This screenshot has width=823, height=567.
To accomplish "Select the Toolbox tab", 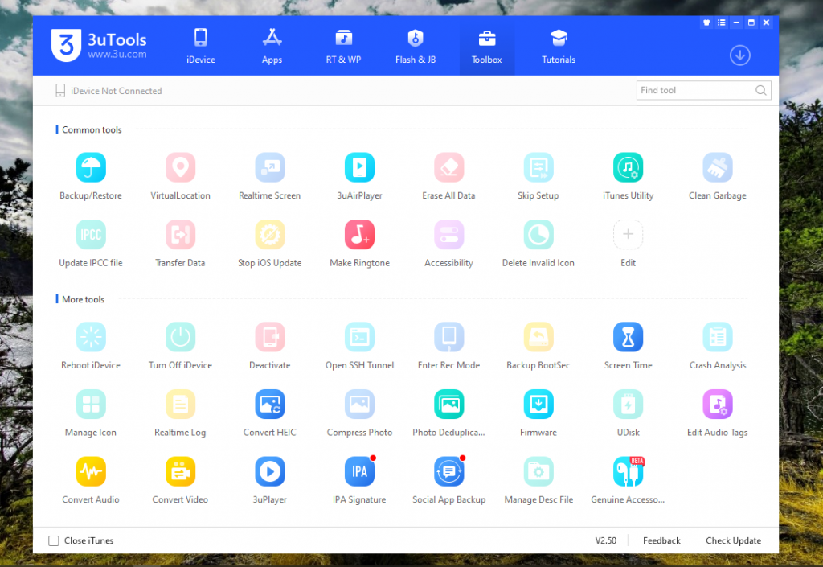I will (486, 46).
